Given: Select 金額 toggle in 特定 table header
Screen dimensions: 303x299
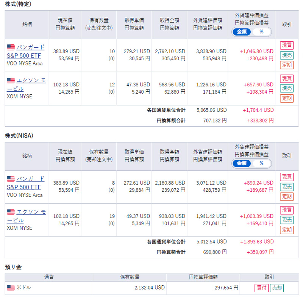Looking at the screenshot, I should pos(242,32).
